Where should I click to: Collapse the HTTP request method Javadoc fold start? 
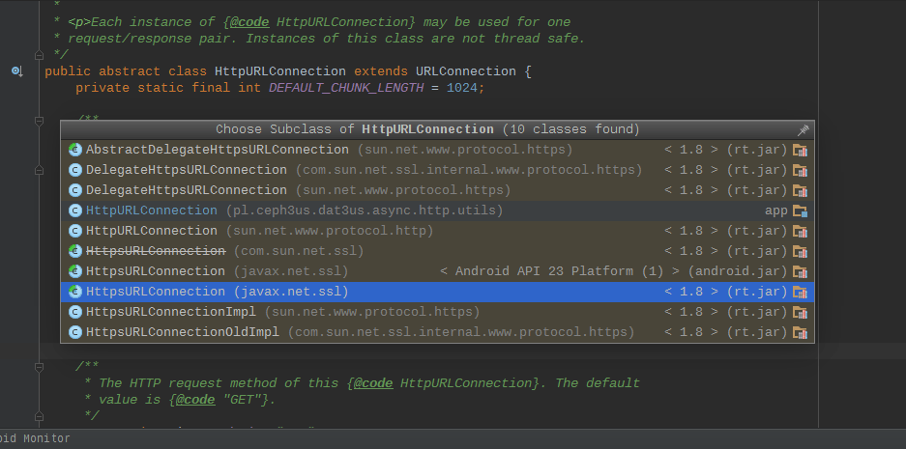(39, 367)
